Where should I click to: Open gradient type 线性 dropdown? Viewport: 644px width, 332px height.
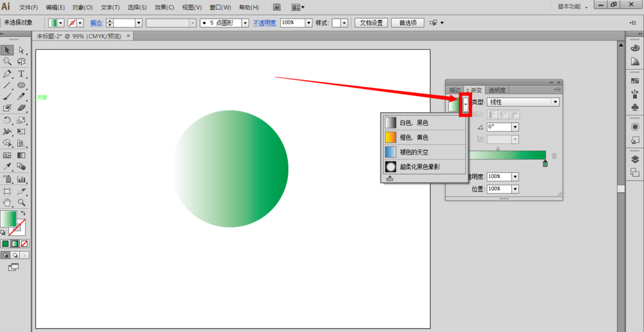[523, 102]
